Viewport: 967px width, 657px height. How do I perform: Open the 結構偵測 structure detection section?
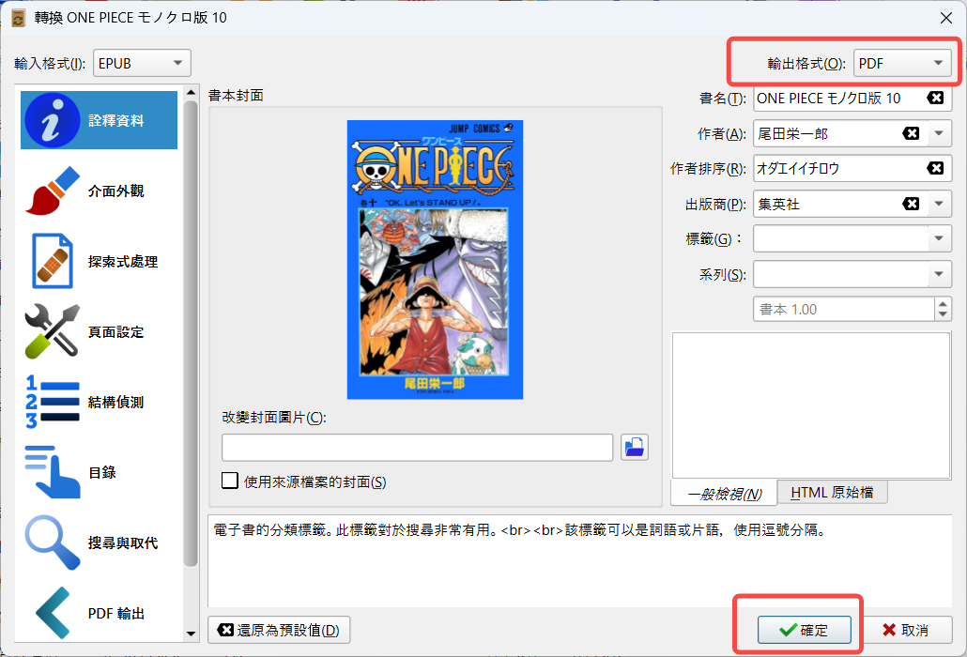99,402
